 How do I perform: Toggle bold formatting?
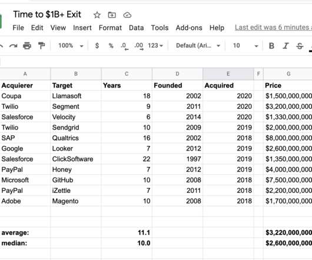tap(271, 46)
